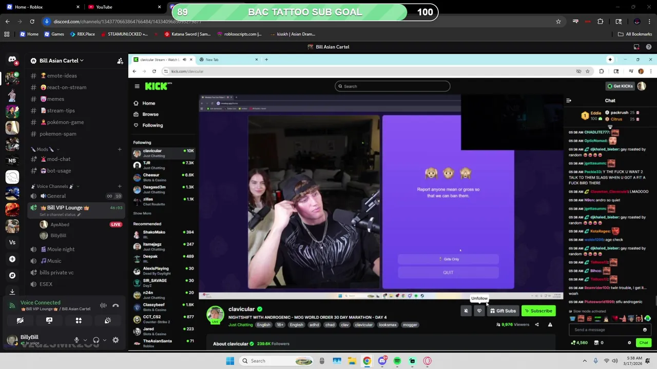Add a channel to Voice Channels category
The image size is (657, 369).
(120, 186)
